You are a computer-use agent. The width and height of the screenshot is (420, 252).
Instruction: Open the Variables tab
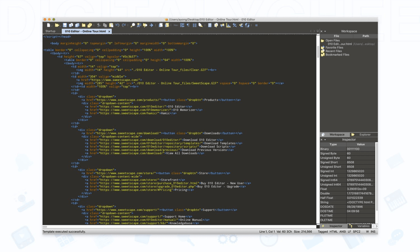[363, 226]
